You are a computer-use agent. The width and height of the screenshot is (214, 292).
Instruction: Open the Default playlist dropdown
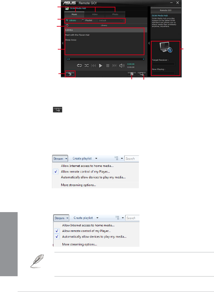110,20
